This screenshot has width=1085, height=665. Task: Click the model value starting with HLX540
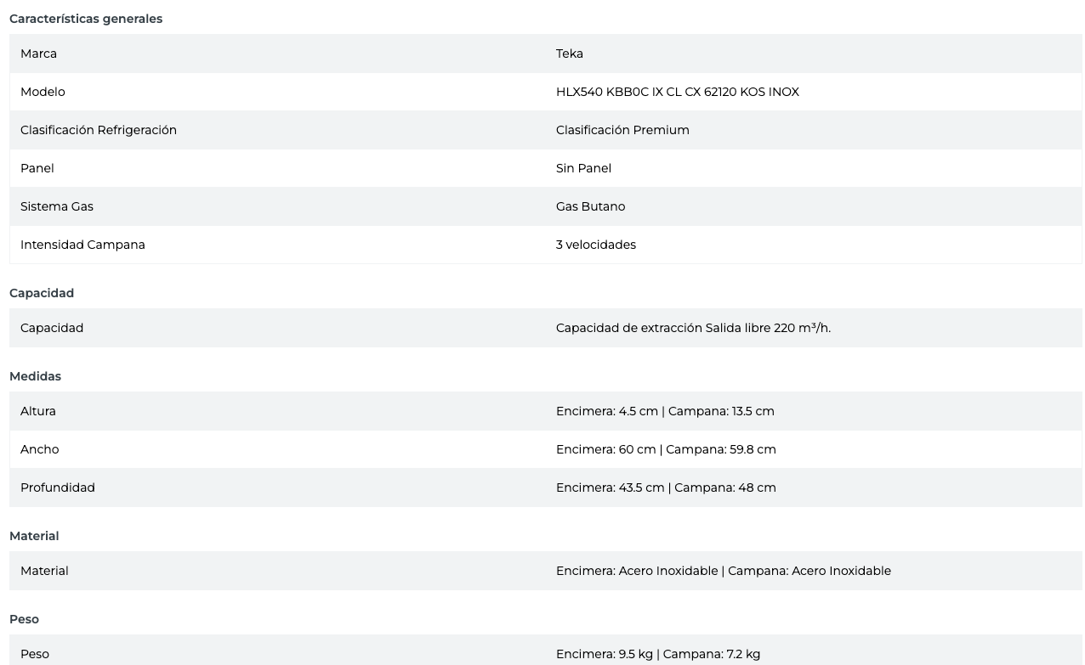[677, 92]
